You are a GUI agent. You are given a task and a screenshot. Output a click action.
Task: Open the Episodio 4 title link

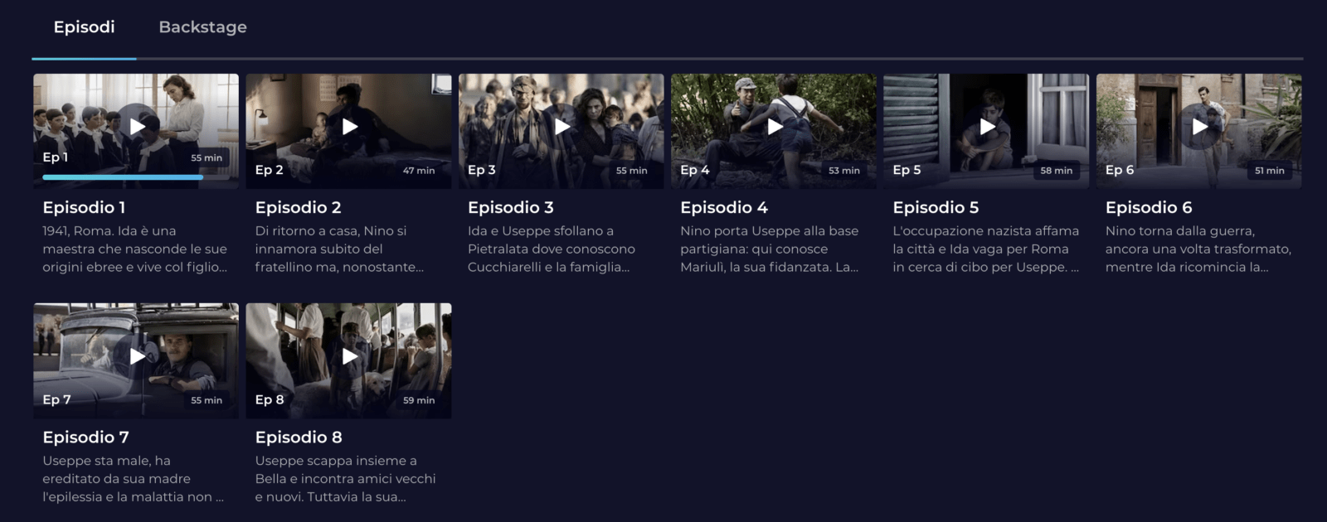coord(724,207)
